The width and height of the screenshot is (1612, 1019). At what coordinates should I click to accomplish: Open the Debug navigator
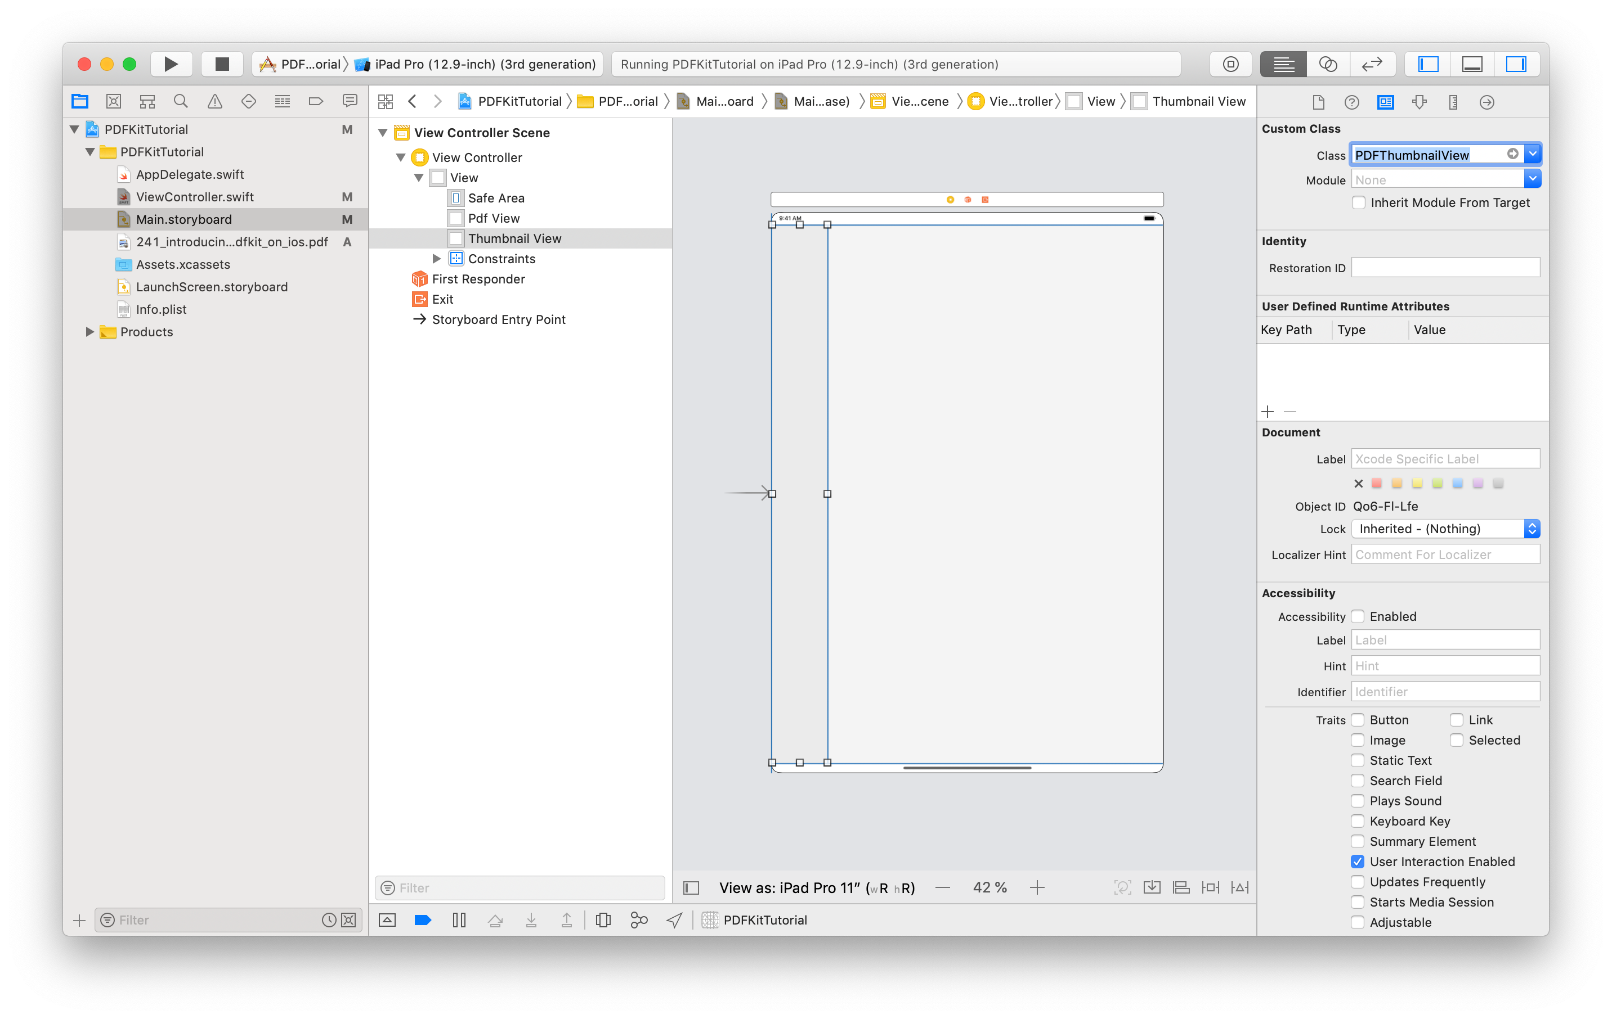point(283,102)
